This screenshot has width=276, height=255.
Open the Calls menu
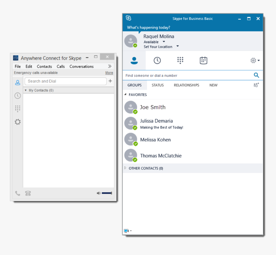(x=61, y=66)
